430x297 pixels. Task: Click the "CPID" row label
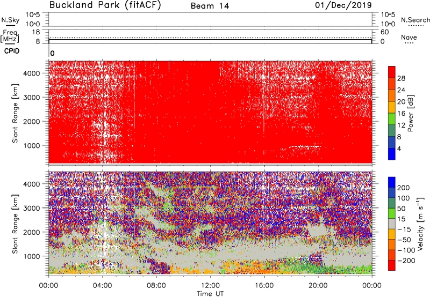click(12, 51)
